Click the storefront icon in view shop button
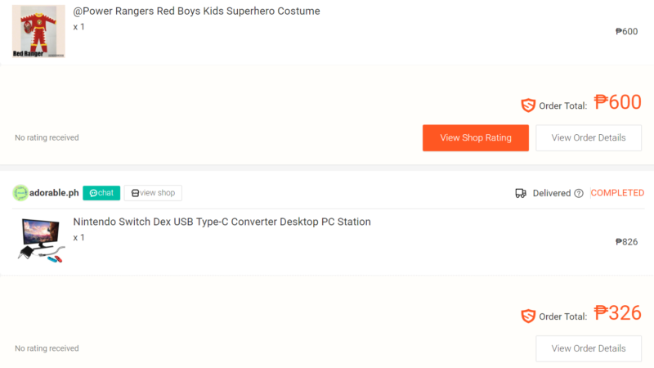This screenshot has height=368, width=654. pyautogui.click(x=135, y=193)
